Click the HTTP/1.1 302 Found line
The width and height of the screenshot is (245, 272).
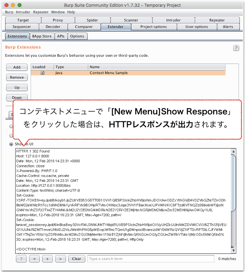click(x=33, y=151)
